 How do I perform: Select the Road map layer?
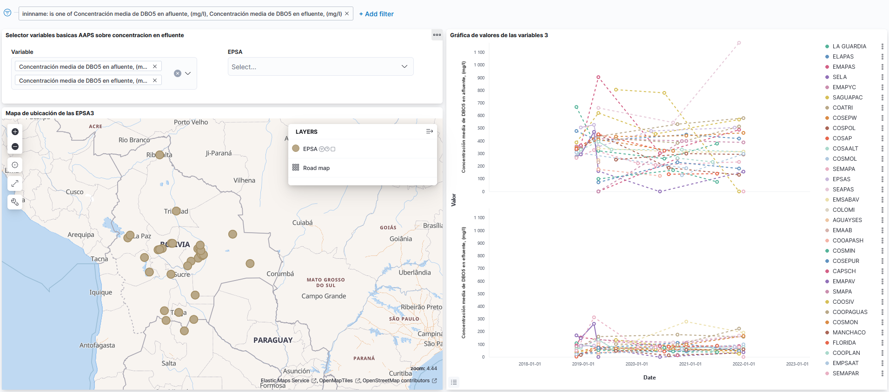pos(316,168)
